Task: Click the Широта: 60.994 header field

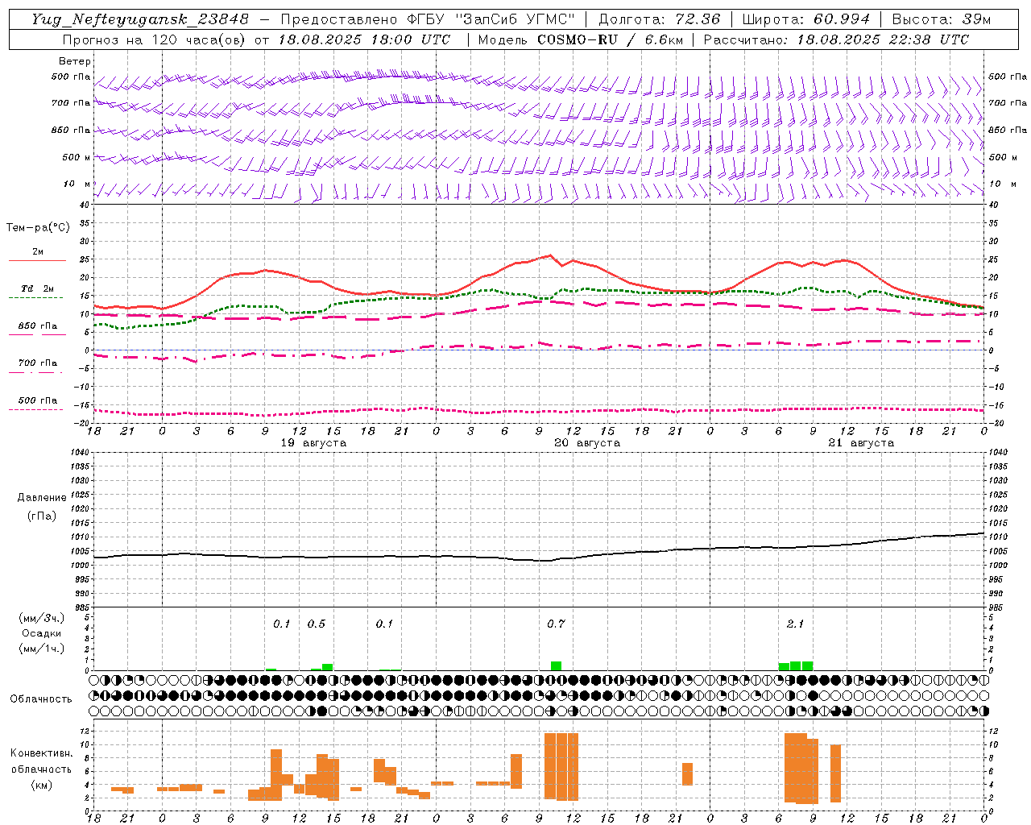Action: [x=805, y=19]
